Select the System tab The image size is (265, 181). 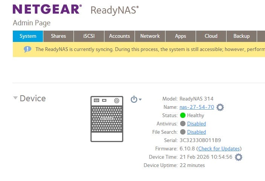[28, 36]
